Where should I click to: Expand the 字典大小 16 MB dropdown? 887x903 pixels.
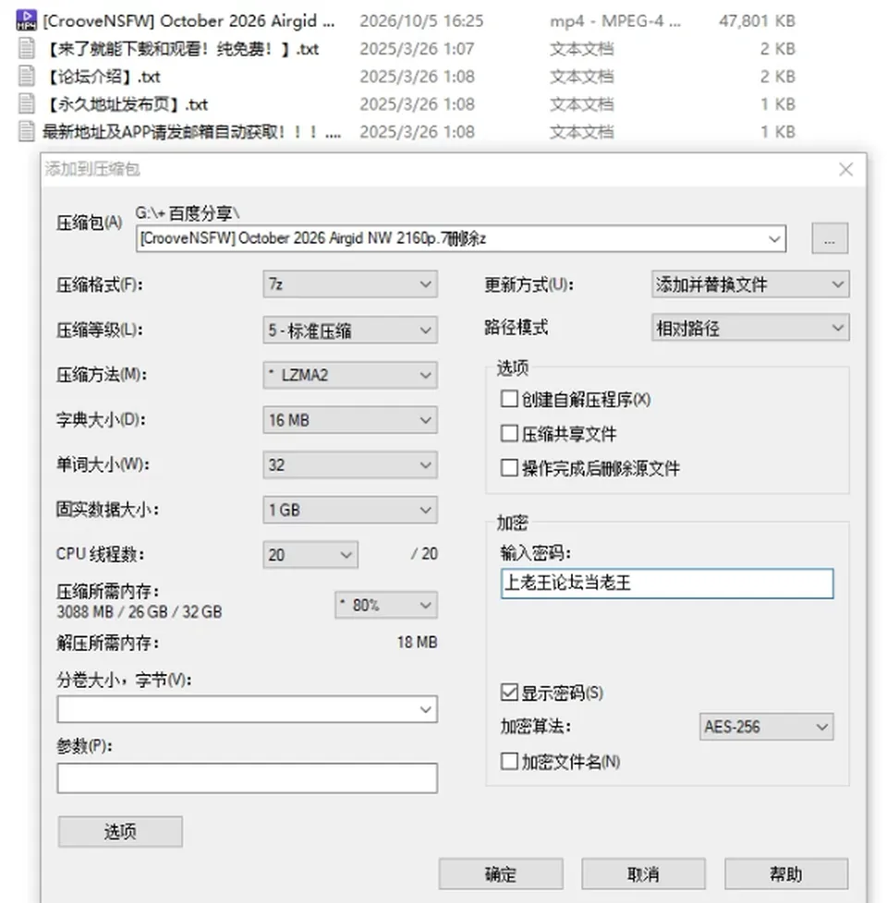click(x=350, y=420)
